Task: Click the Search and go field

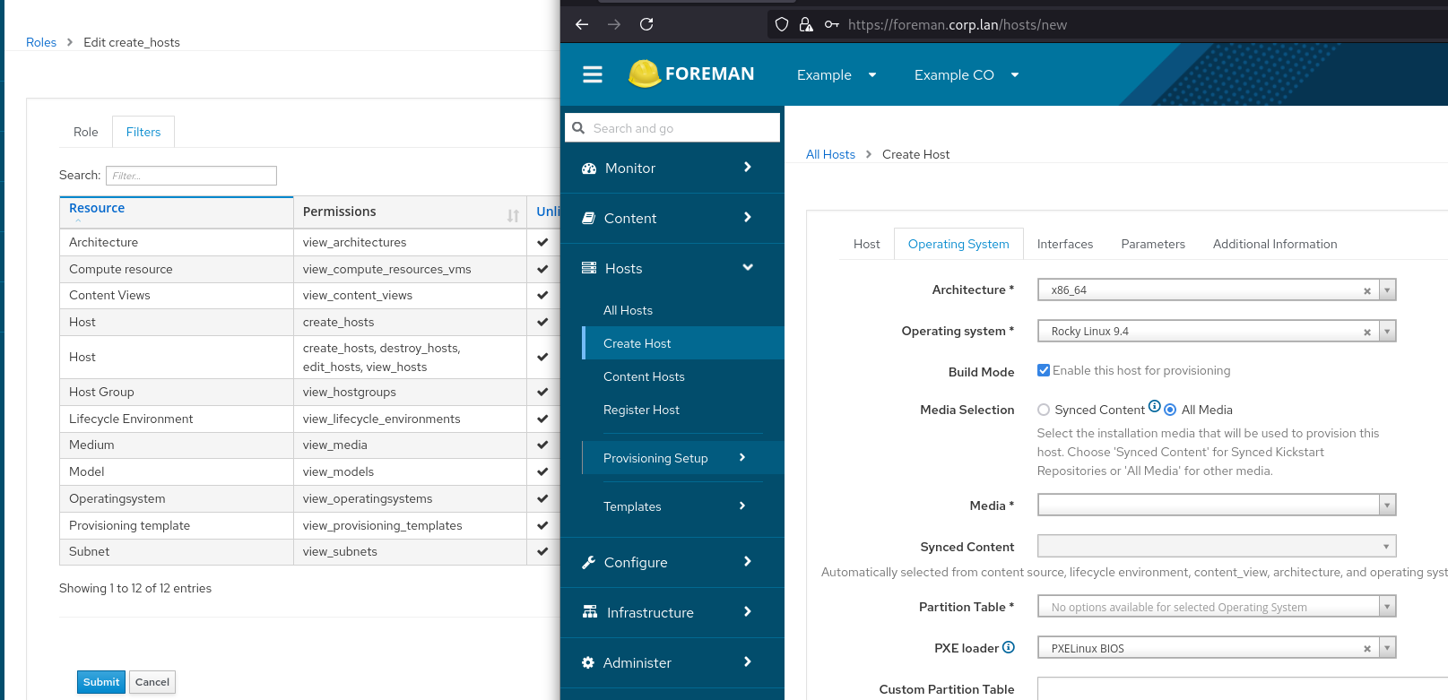Action: tap(672, 128)
